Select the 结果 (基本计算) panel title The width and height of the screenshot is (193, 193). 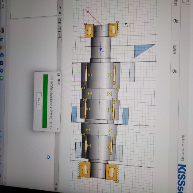point(59,29)
